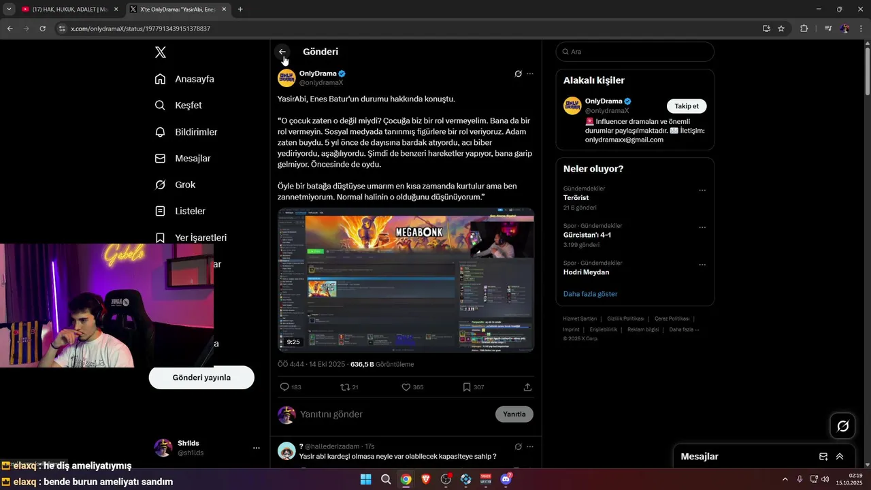Click Terörist trending topic
Screen dimensions: 871x490
pos(576,198)
